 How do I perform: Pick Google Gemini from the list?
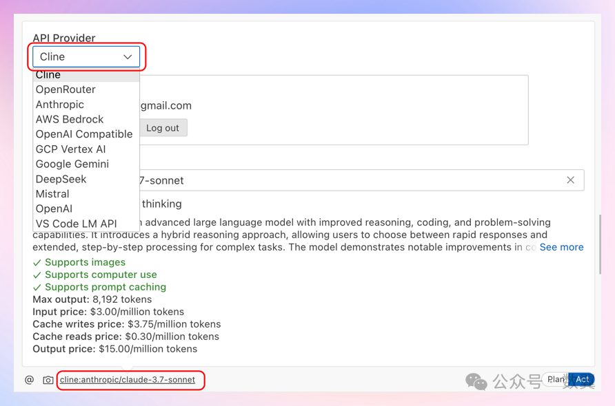pos(86,164)
